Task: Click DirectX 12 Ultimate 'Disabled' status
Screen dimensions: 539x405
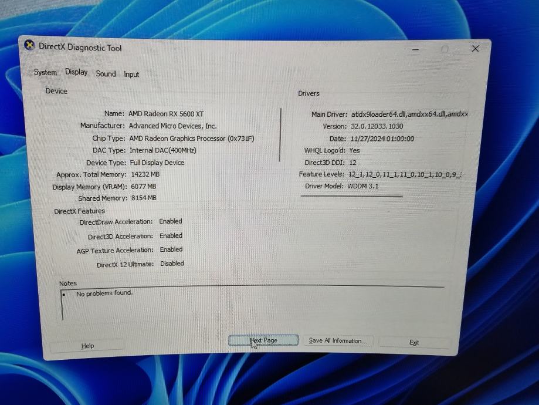Action: 172,264
